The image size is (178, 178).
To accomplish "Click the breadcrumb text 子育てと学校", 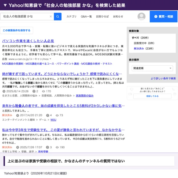I will (x=10, y=152).
